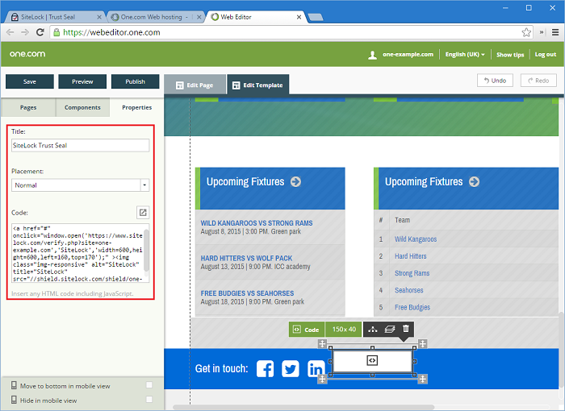The height and width of the screenshot is (411, 565).
Task: Click the browser back arrow
Action: pyautogui.click(x=10, y=32)
